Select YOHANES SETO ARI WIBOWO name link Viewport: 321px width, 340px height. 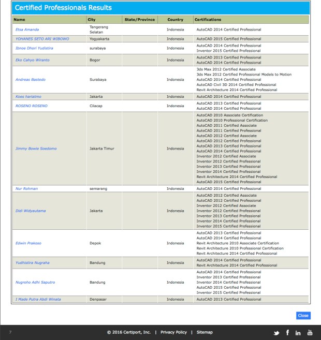pyautogui.click(x=42, y=39)
